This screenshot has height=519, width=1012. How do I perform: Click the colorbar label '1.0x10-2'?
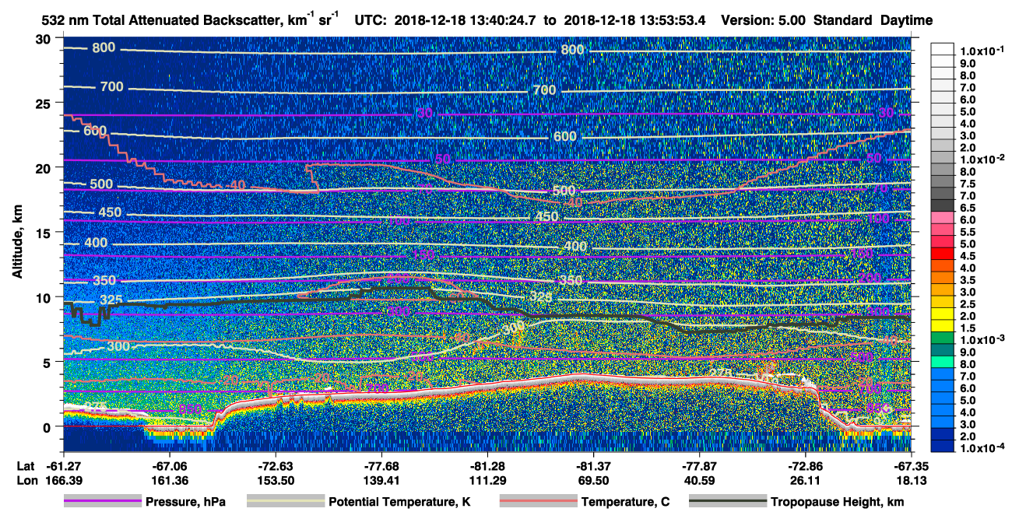pyautogui.click(x=983, y=160)
